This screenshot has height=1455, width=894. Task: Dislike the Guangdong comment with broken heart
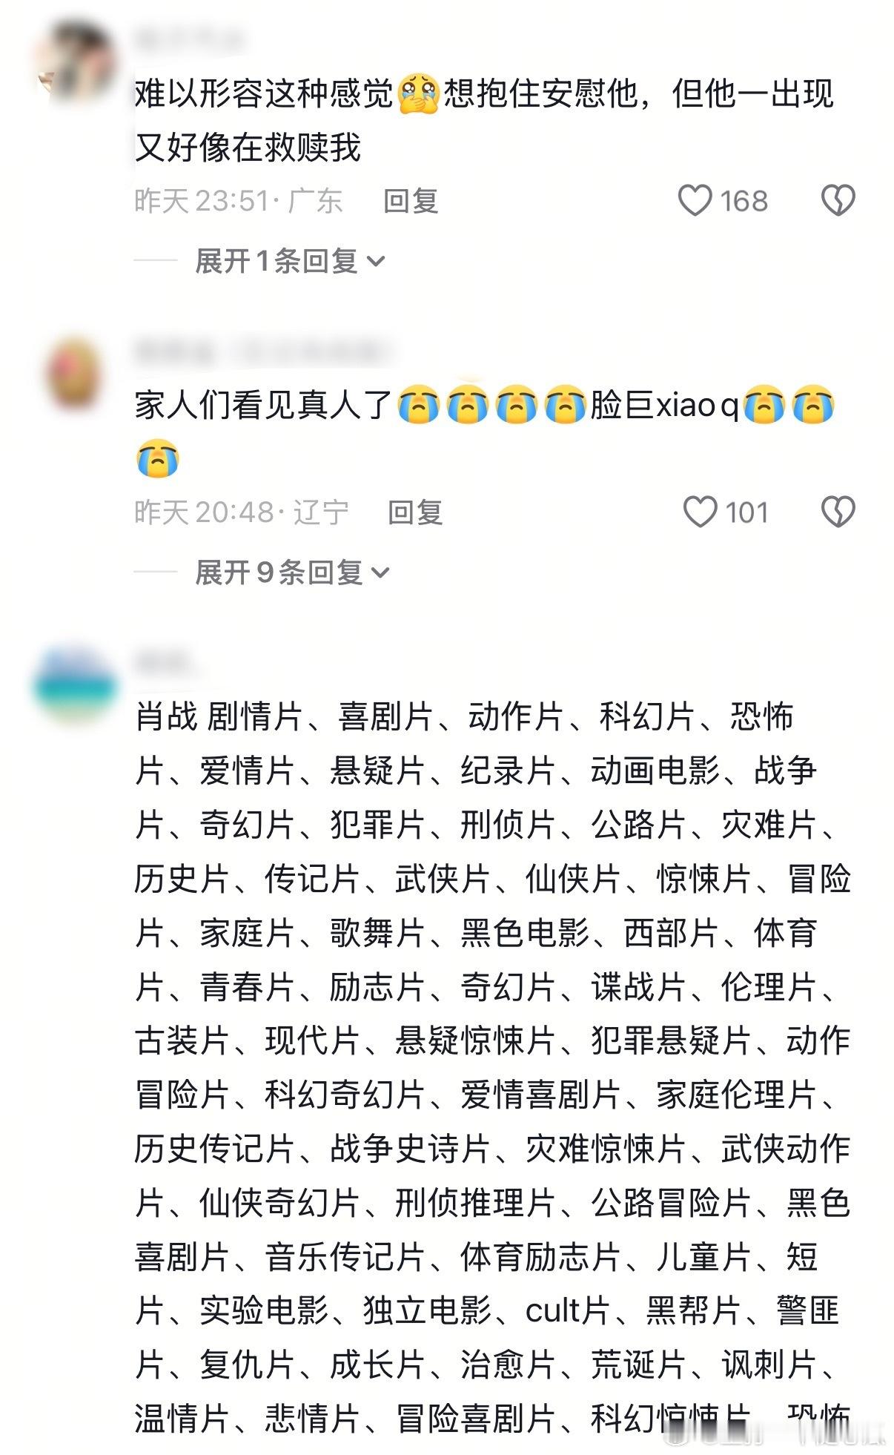pyautogui.click(x=838, y=200)
